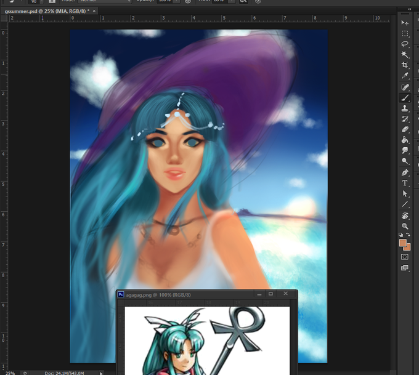Select the Horizontal Type tool
Image resolution: width=419 pixels, height=375 pixels.
[405, 183]
